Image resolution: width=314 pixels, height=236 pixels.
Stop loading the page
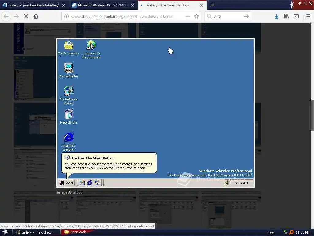coord(26,16)
